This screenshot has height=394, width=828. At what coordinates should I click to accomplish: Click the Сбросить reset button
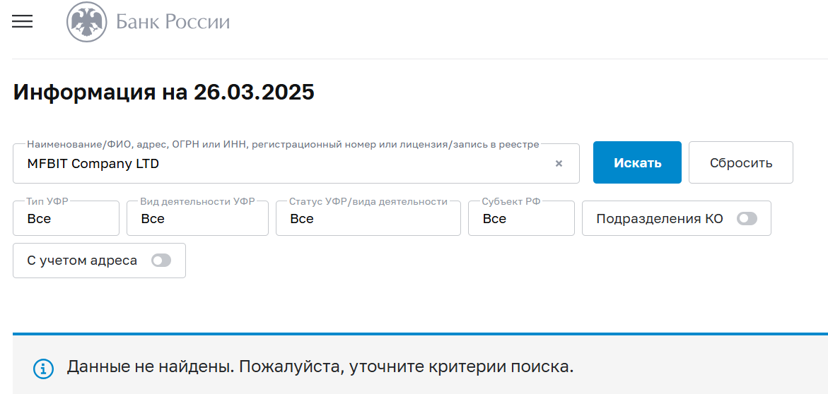[741, 162]
